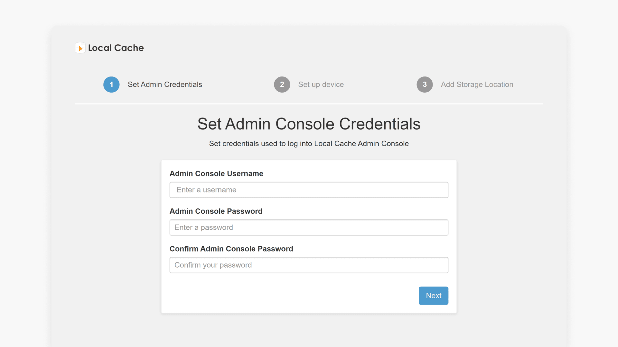The width and height of the screenshot is (618, 347).
Task: Click the credentials description subtitle text
Action: 309,144
